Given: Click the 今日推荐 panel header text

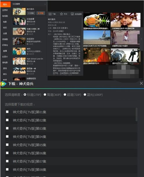Looking at the screenshot, I should (16, 4).
